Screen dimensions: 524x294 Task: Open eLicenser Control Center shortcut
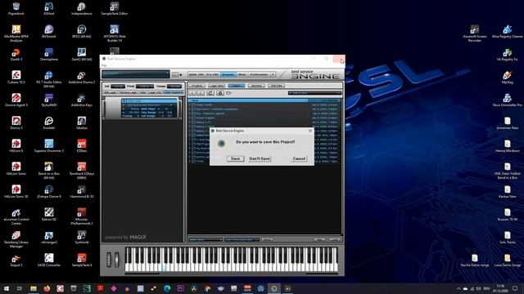click(x=16, y=216)
